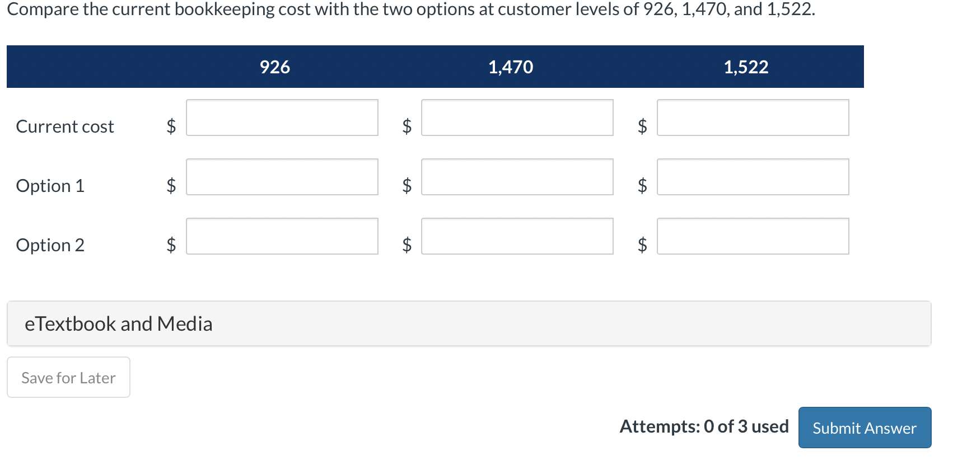
Task: Click the Option 2 row label
Action: (50, 245)
